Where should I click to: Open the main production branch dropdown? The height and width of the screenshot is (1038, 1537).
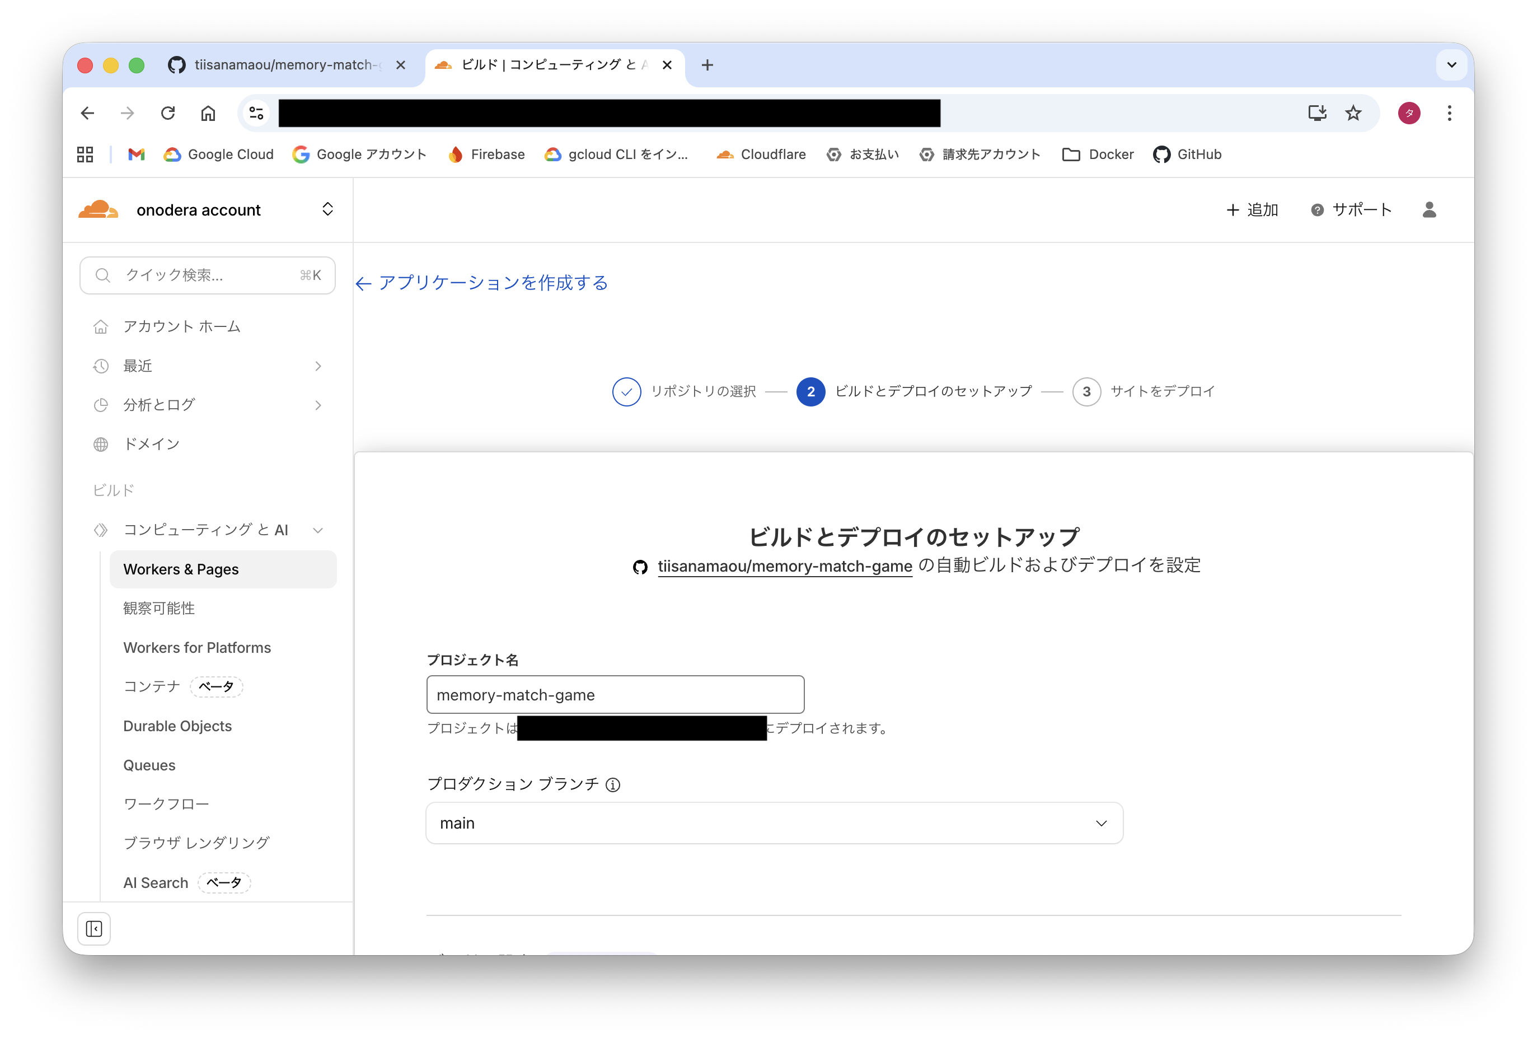coord(774,823)
